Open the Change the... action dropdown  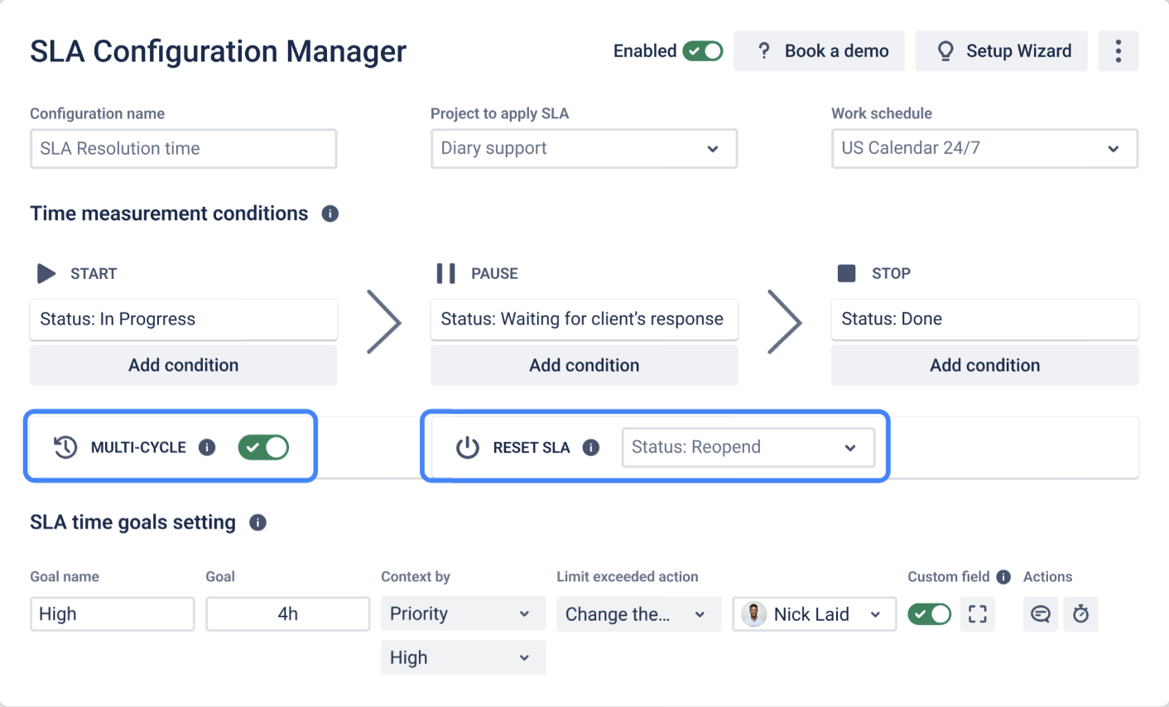[638, 614]
